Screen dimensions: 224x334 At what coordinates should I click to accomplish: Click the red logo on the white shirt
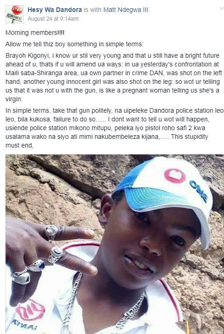(x=30, y=309)
